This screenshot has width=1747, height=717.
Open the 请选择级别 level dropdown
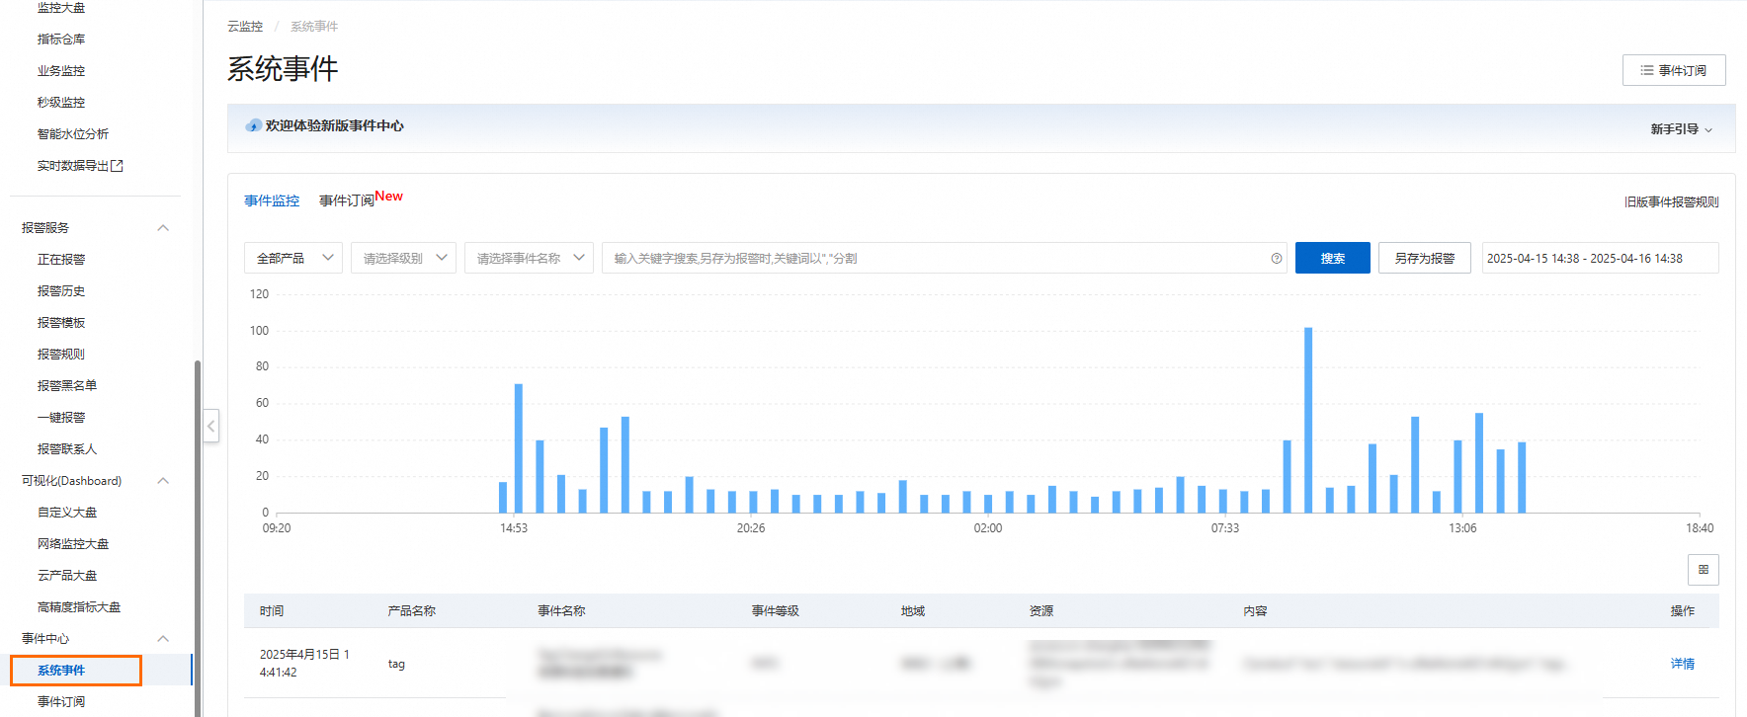pyautogui.click(x=403, y=258)
